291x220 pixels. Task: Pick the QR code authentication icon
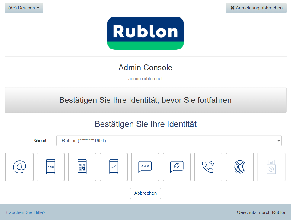click(x=82, y=167)
